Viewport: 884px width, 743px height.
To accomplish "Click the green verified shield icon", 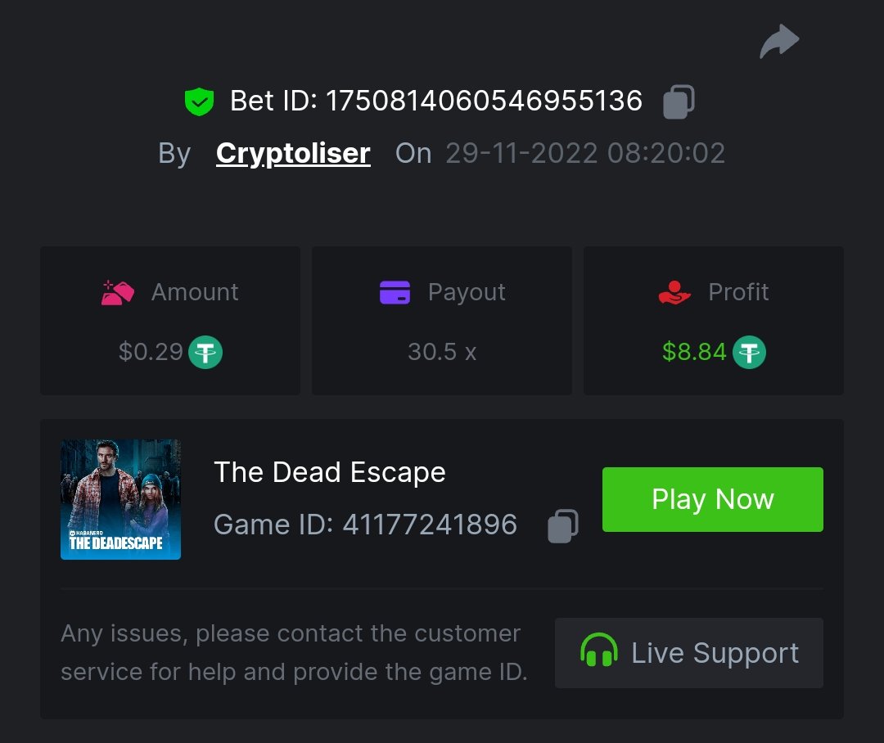I will pos(199,101).
